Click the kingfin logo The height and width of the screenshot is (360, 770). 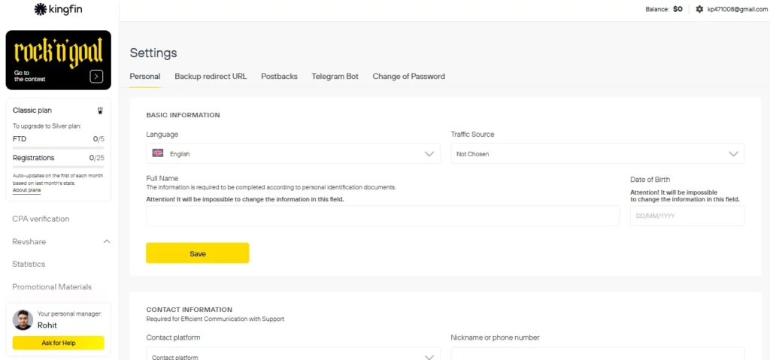point(59,9)
